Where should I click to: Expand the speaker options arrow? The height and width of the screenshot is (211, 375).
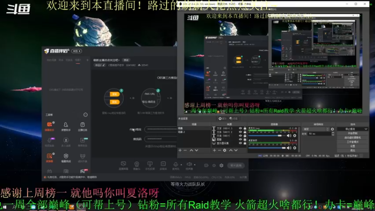click(x=195, y=165)
